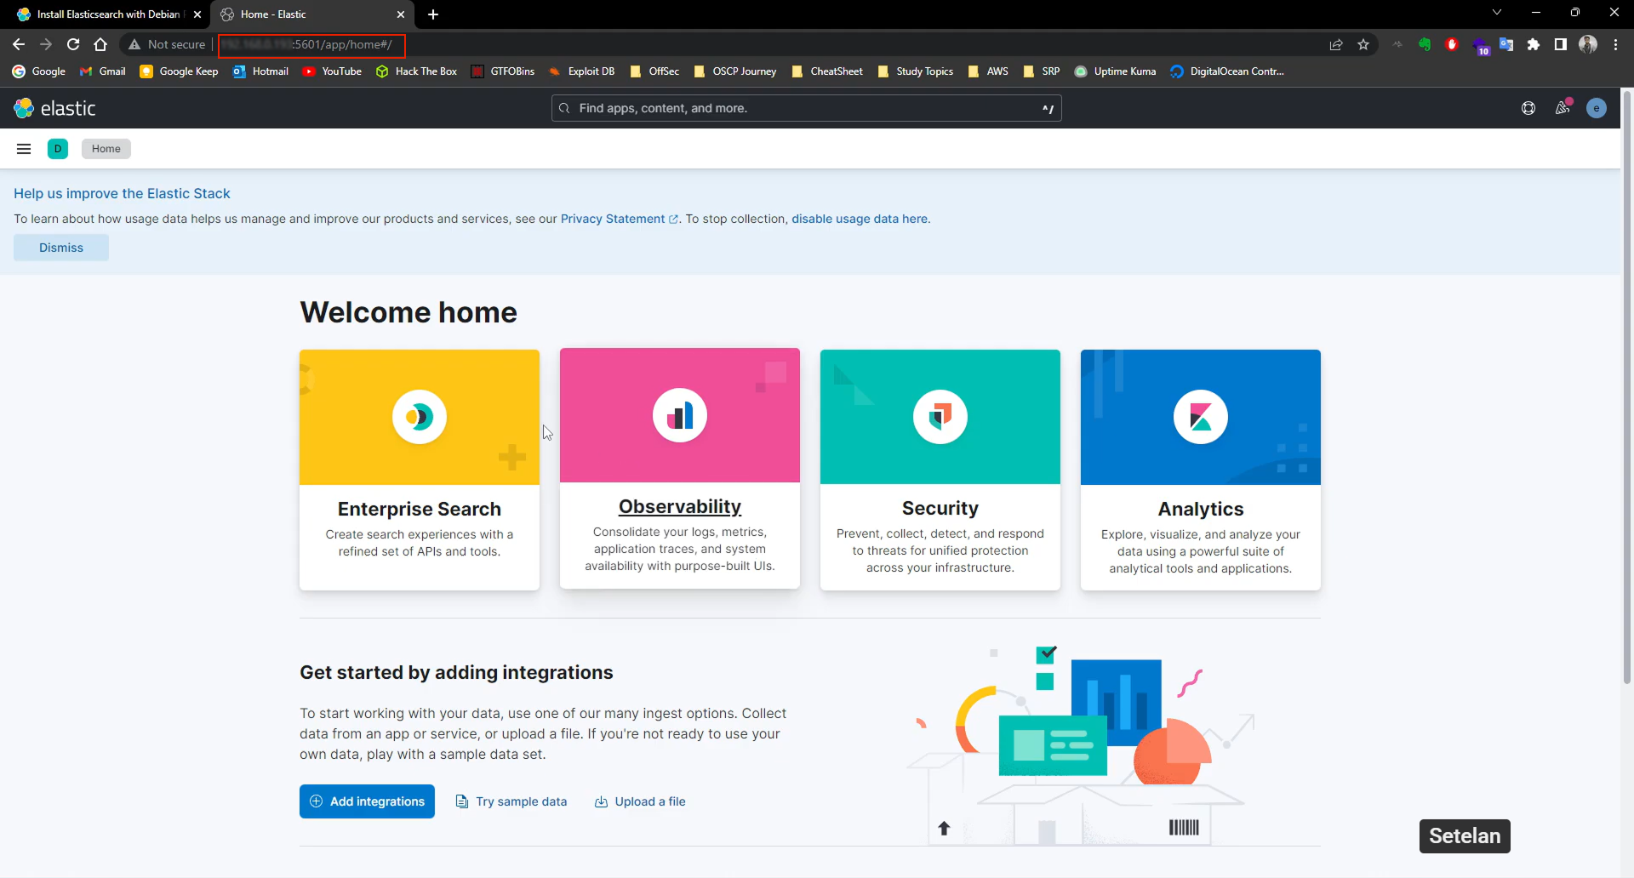1634x878 pixels.
Task: Open the user avatar in the Kibana header
Action: pos(1597,108)
